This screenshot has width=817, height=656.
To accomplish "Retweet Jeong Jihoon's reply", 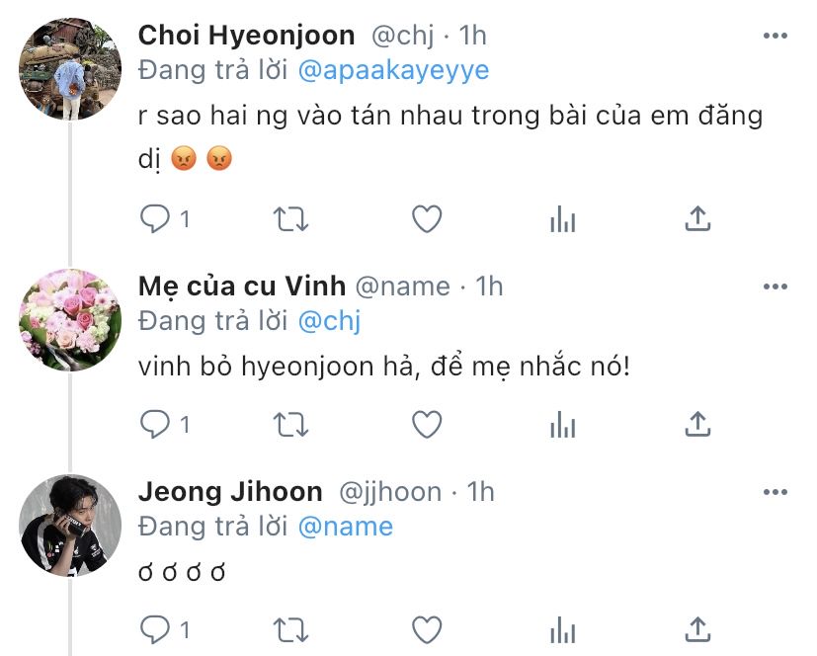I will [290, 629].
